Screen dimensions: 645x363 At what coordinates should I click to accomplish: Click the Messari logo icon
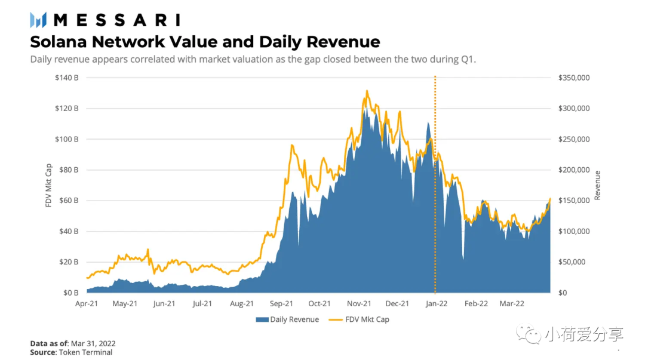click(39, 20)
